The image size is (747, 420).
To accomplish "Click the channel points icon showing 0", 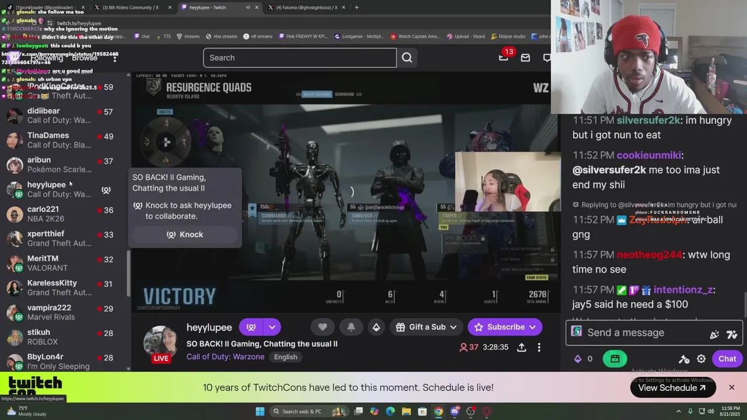I will pos(584,359).
